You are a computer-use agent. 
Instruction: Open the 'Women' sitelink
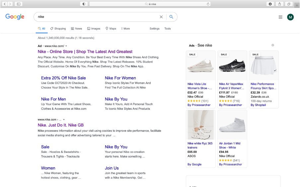pyautogui.click(x=48, y=168)
